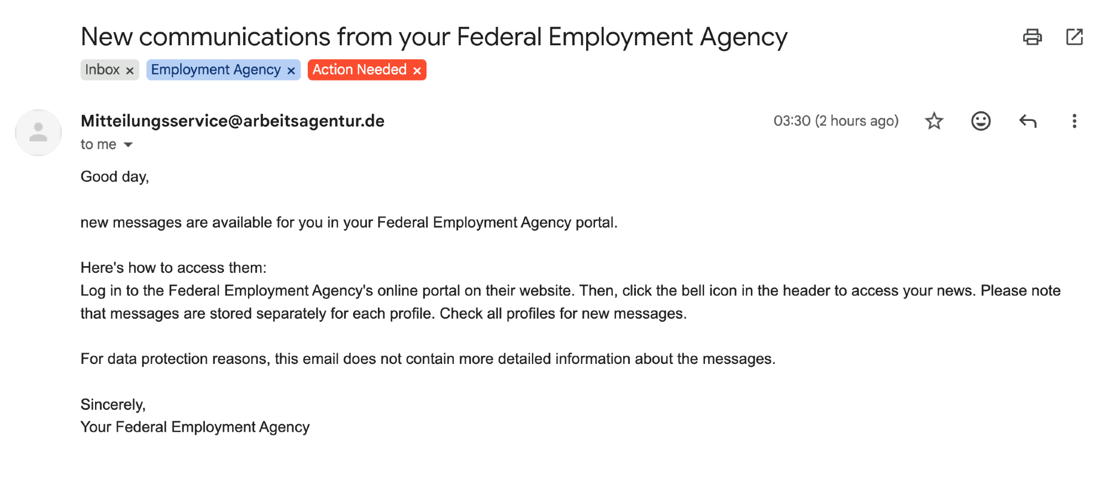Open the Action Needed label
The image size is (1105, 497).
pyautogui.click(x=359, y=70)
